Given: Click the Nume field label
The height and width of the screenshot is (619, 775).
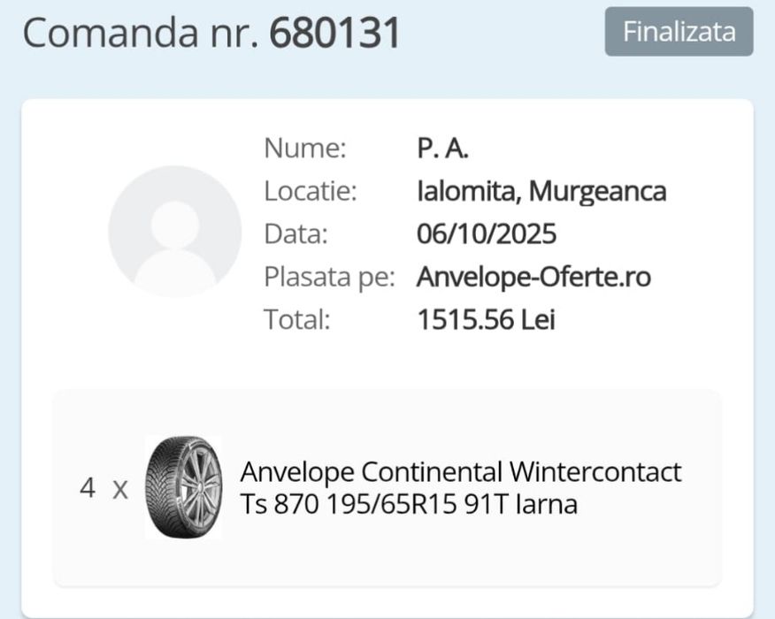Looking at the screenshot, I should pos(305,149).
